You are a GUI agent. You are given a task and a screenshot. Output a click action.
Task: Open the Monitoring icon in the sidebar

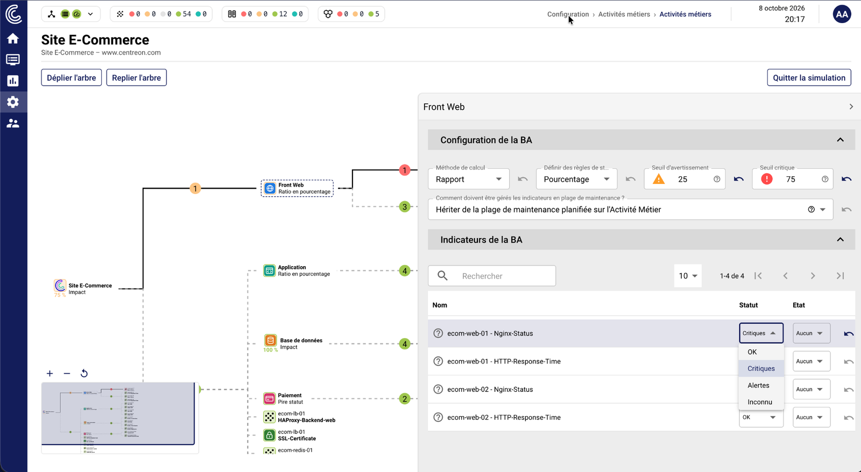coord(13,60)
